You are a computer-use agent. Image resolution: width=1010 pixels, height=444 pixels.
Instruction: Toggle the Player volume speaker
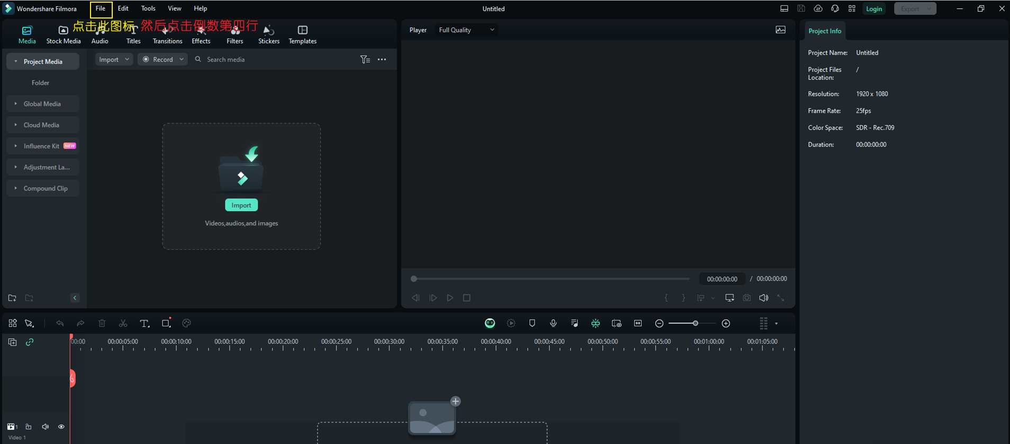pos(764,298)
